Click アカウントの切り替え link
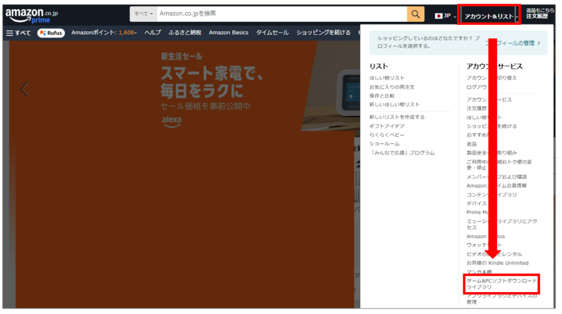This screenshot has width=562, height=314. pyautogui.click(x=491, y=78)
